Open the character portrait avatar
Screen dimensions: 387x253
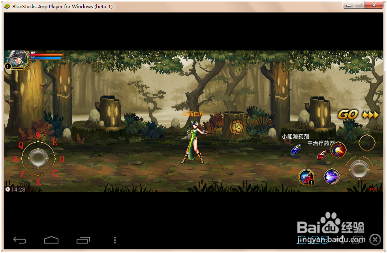17,59
